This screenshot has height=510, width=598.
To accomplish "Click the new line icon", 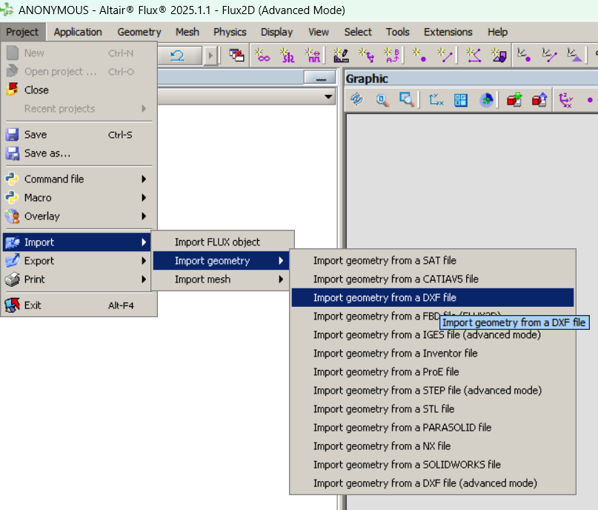I will [445, 56].
